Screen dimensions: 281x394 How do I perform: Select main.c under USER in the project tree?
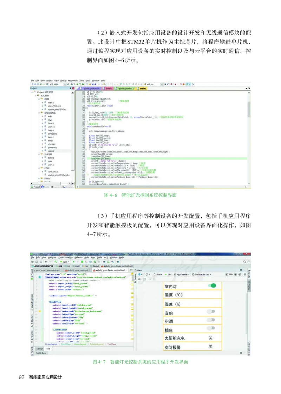(50, 103)
